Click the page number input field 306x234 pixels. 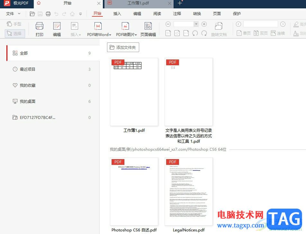click(261, 24)
